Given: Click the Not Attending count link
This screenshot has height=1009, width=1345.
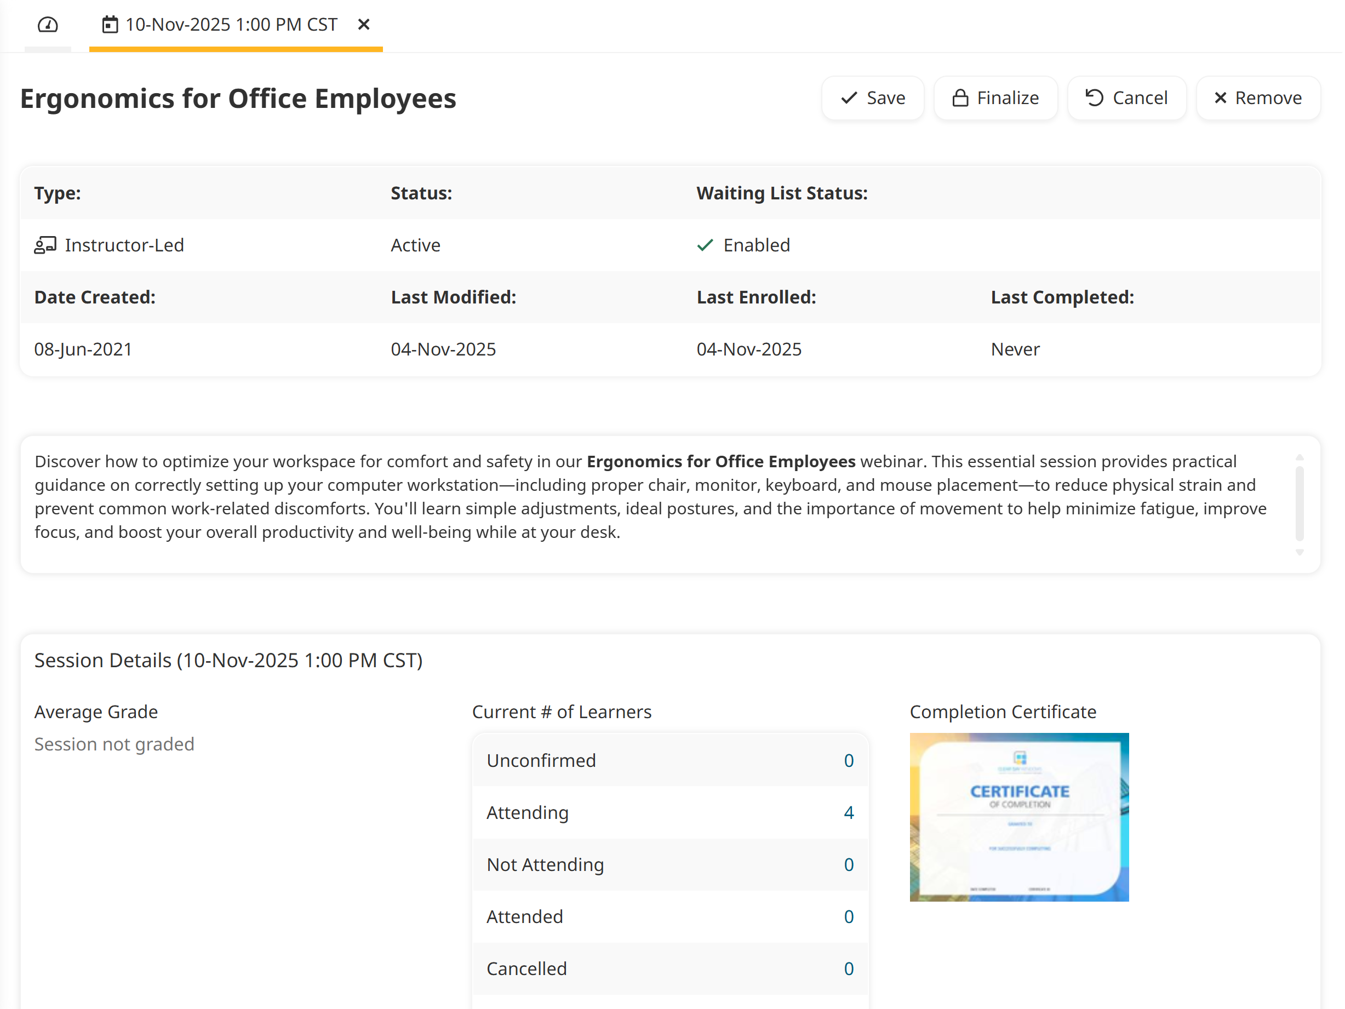Looking at the screenshot, I should point(848,864).
